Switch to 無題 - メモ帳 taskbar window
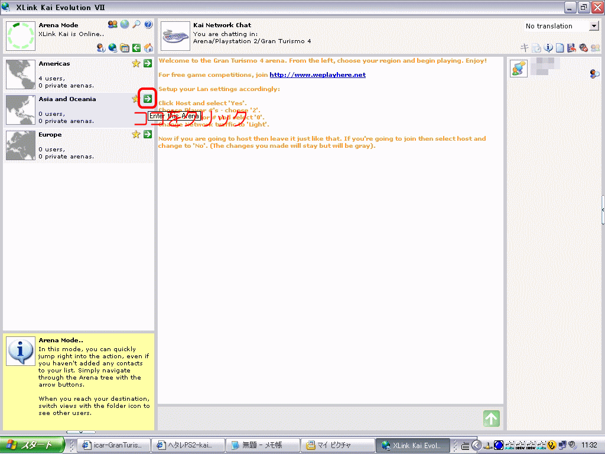Viewport: 605px width, 454px height. click(262, 445)
